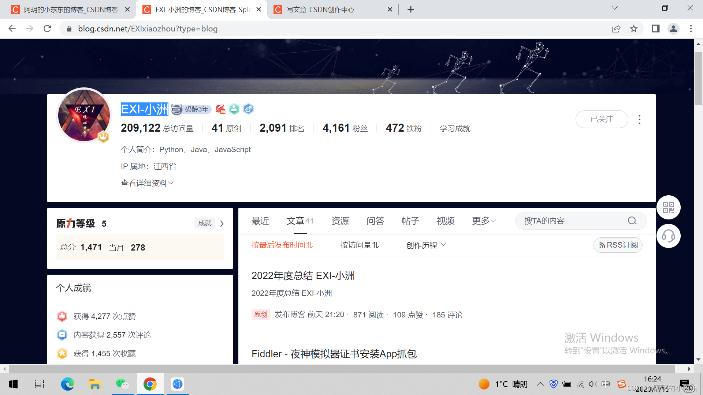The image size is (703, 395).
Task: Toggle the 已关注 follow button
Action: coord(602,119)
